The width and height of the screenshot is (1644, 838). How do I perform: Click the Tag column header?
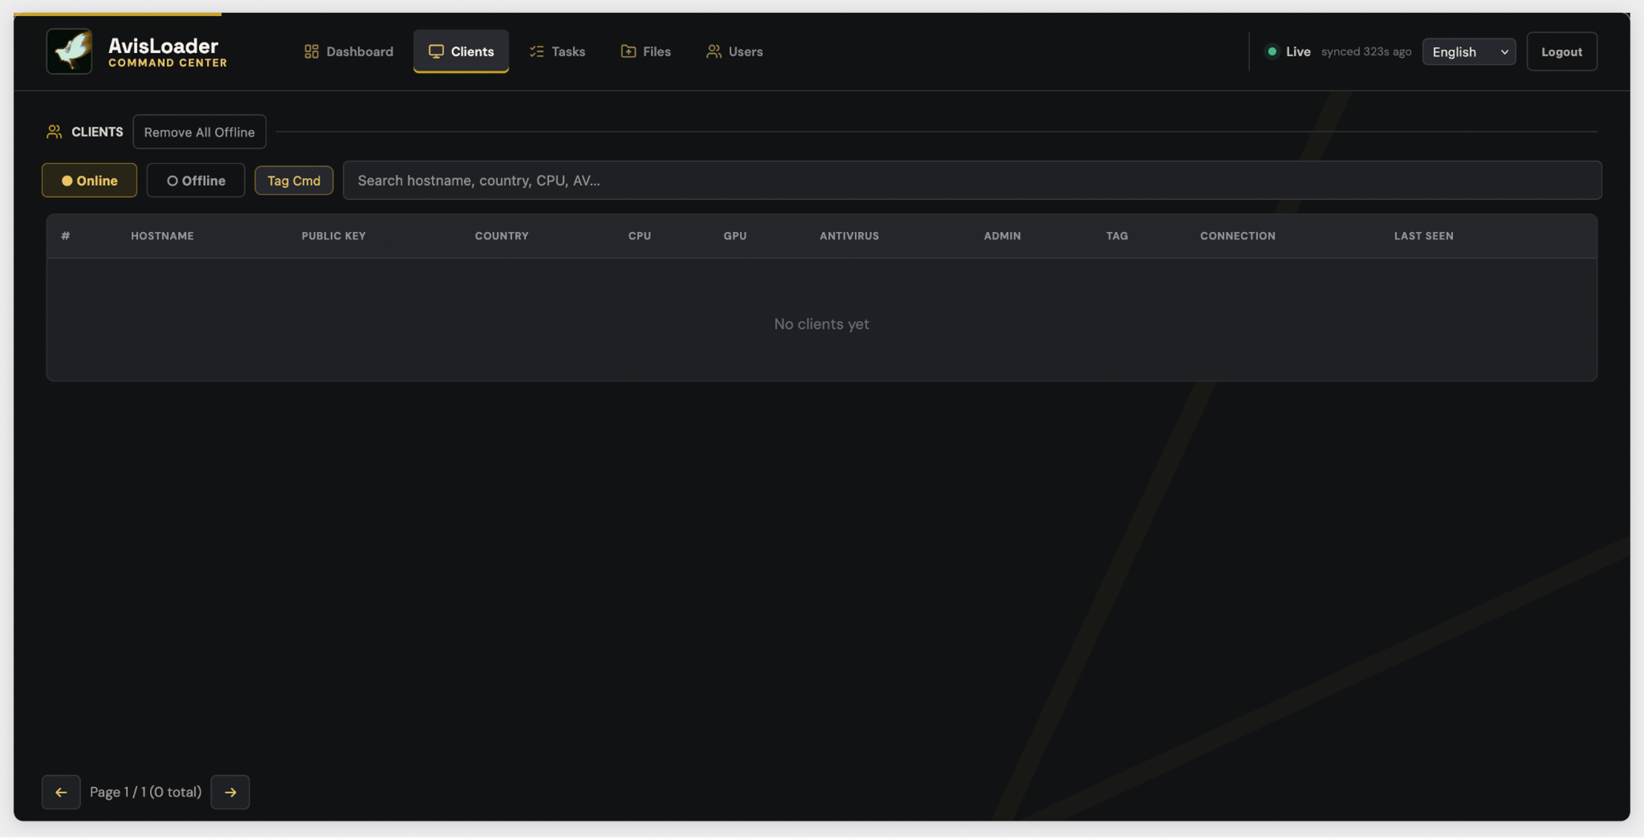(1117, 236)
